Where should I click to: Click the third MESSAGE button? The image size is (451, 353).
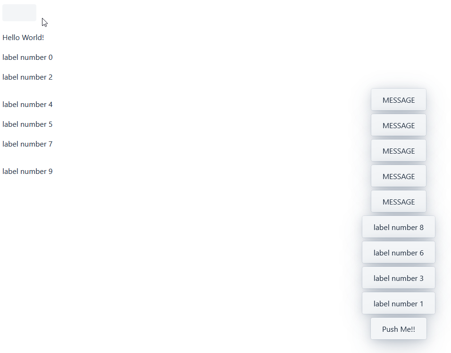click(x=398, y=150)
